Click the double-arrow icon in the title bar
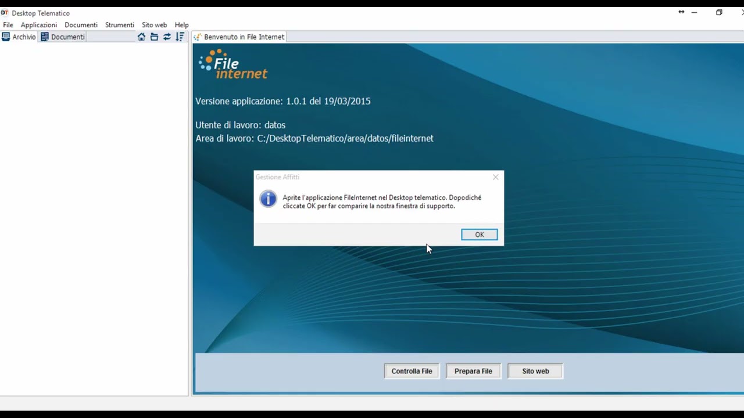The height and width of the screenshot is (418, 744). (x=681, y=12)
